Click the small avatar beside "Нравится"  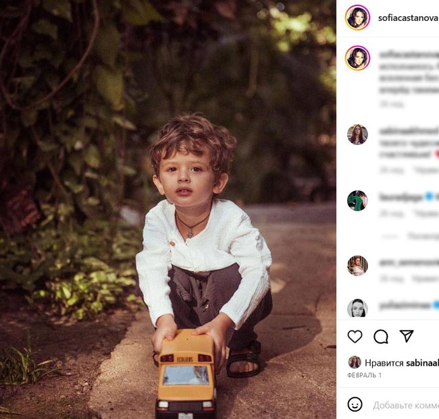[x=354, y=362]
